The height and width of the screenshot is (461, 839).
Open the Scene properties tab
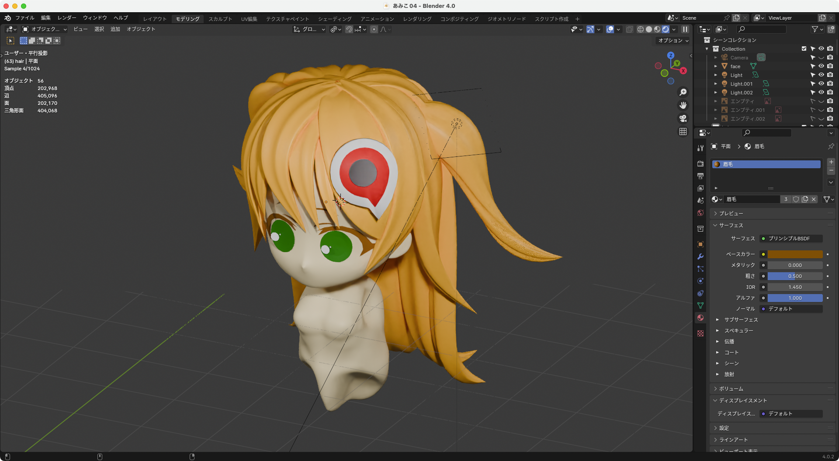[700, 200]
